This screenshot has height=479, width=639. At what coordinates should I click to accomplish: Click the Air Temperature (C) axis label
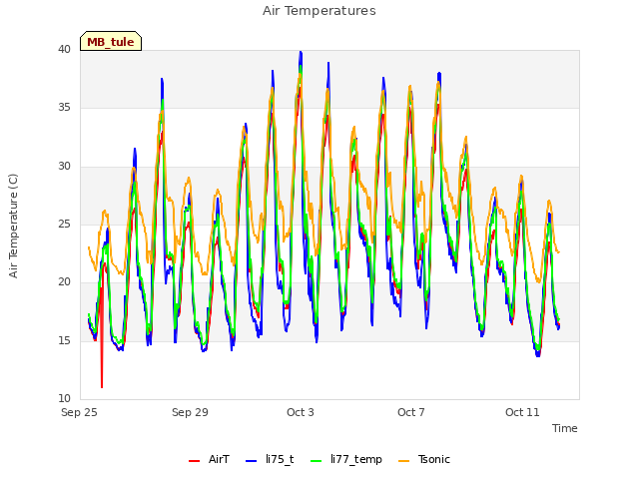[13, 226]
